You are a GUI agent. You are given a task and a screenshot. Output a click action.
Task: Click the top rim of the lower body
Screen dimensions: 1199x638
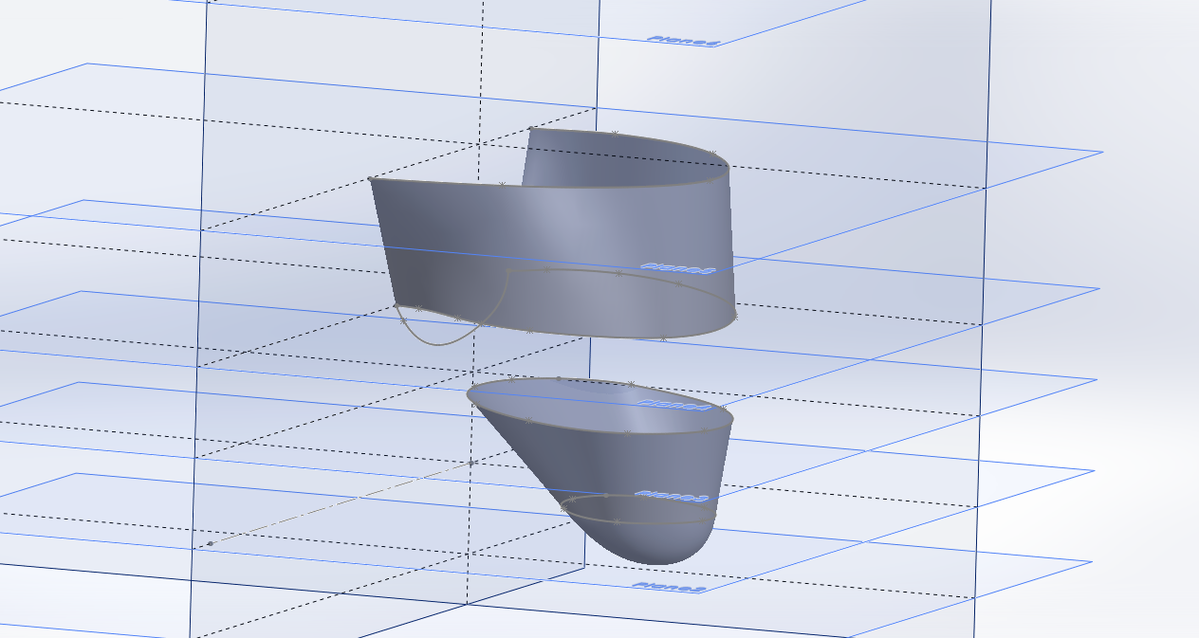[x=569, y=382]
